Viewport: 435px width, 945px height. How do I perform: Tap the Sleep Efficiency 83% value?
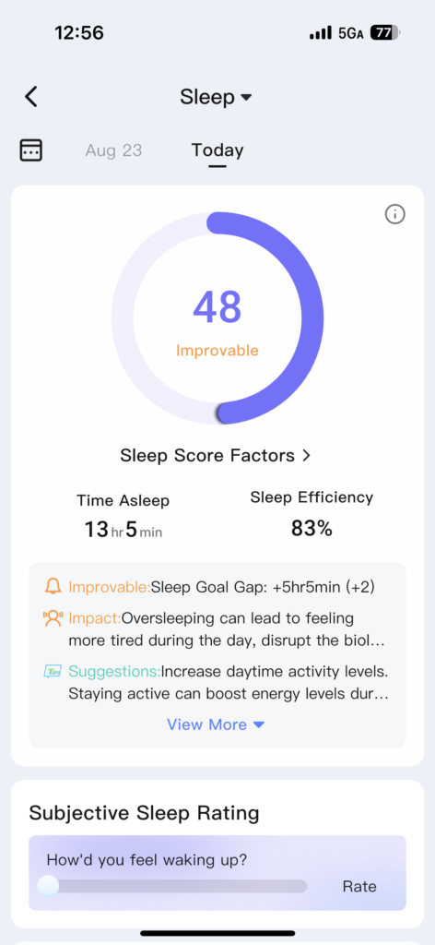(312, 529)
